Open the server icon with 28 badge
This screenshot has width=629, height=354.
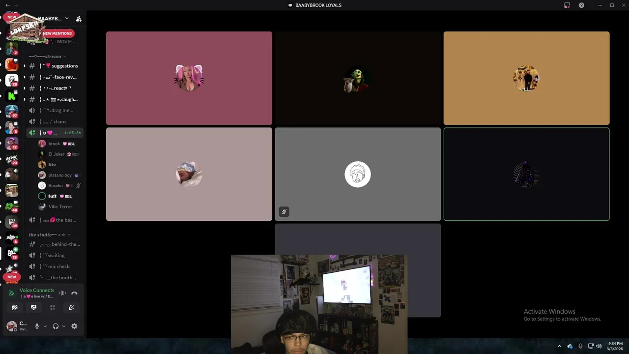tap(12, 80)
